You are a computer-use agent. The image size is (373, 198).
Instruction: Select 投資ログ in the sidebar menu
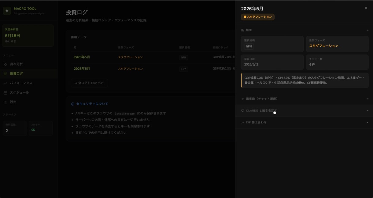point(29,74)
